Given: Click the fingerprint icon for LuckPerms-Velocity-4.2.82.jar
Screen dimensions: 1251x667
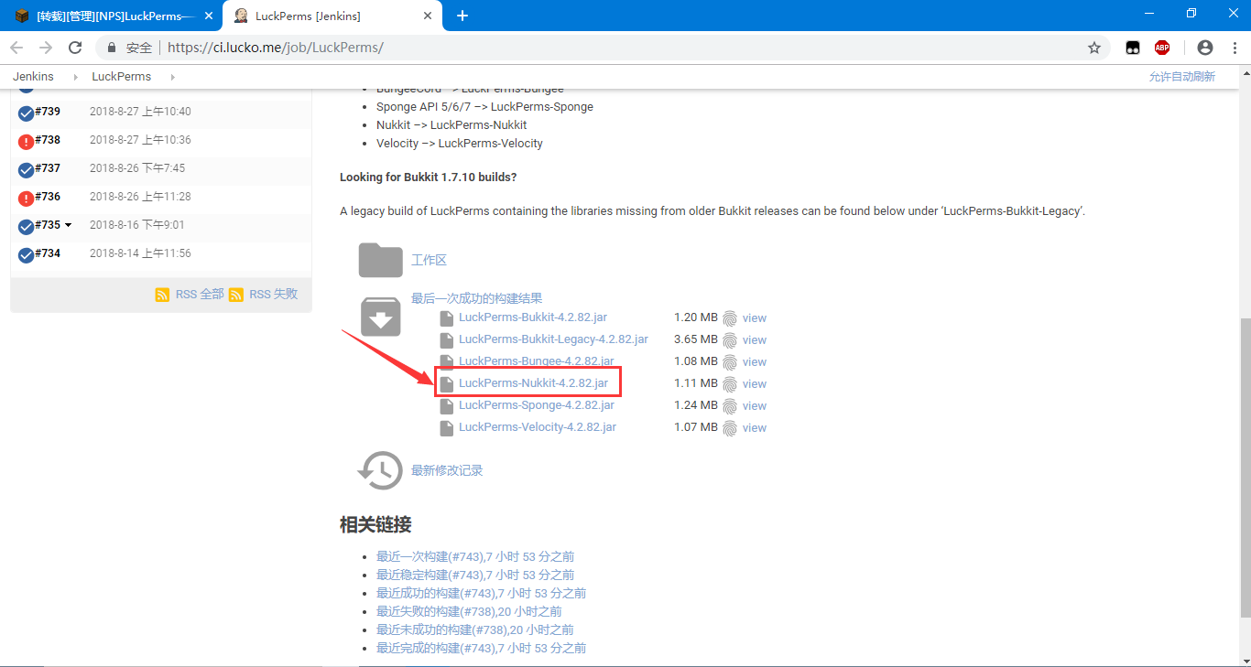Looking at the screenshot, I should [730, 428].
